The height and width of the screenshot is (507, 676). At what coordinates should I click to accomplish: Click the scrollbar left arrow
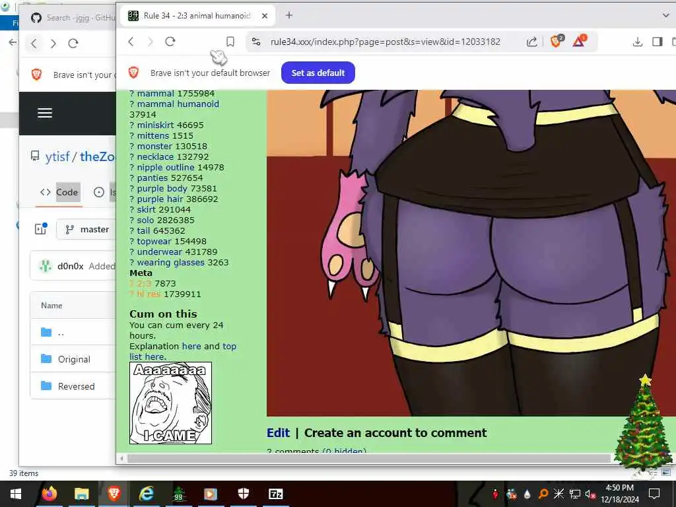pyautogui.click(x=122, y=458)
